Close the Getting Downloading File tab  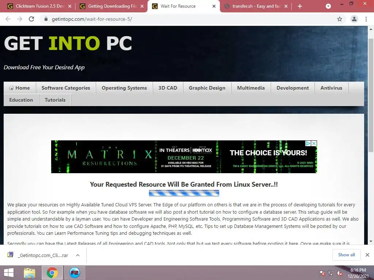tap(142, 7)
